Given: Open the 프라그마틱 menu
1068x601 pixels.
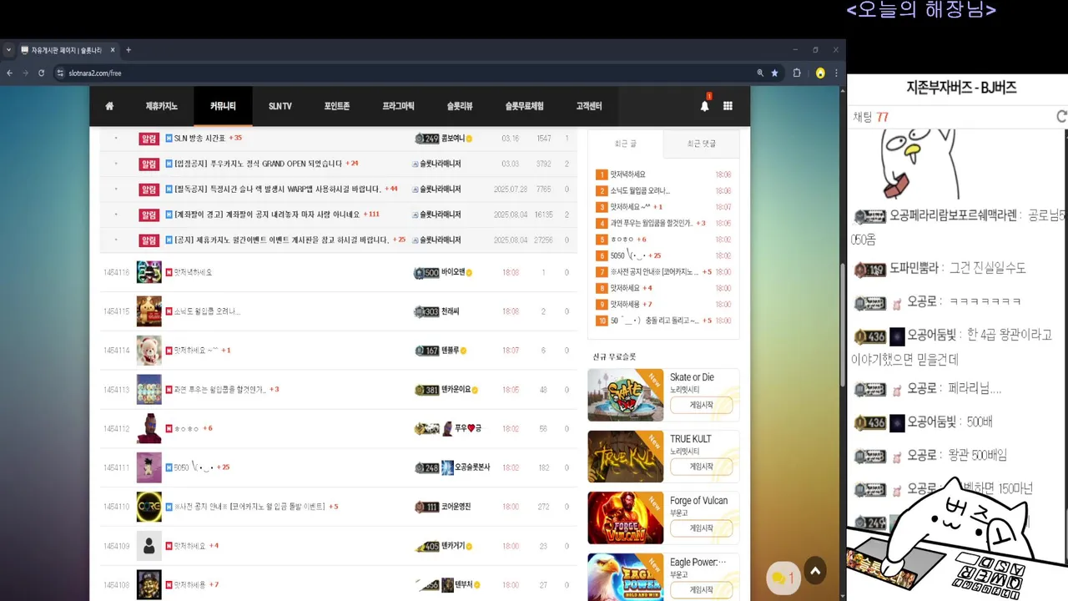Looking at the screenshot, I should [x=399, y=106].
